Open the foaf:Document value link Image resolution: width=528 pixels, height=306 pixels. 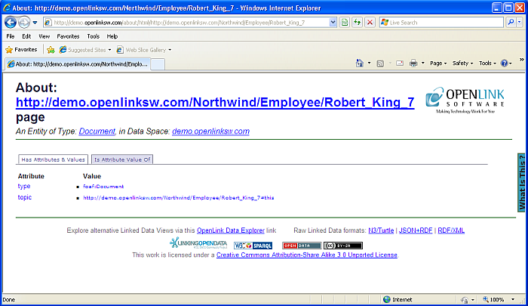(x=103, y=186)
